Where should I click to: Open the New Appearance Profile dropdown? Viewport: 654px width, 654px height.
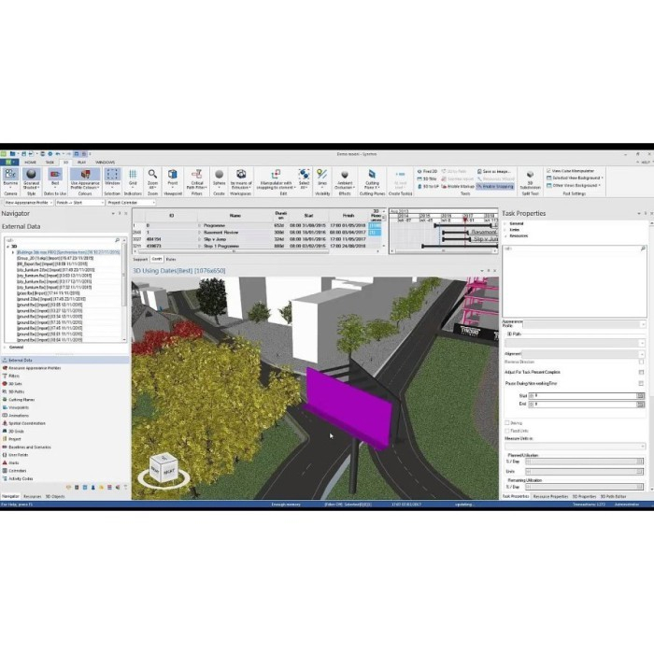tap(28, 203)
